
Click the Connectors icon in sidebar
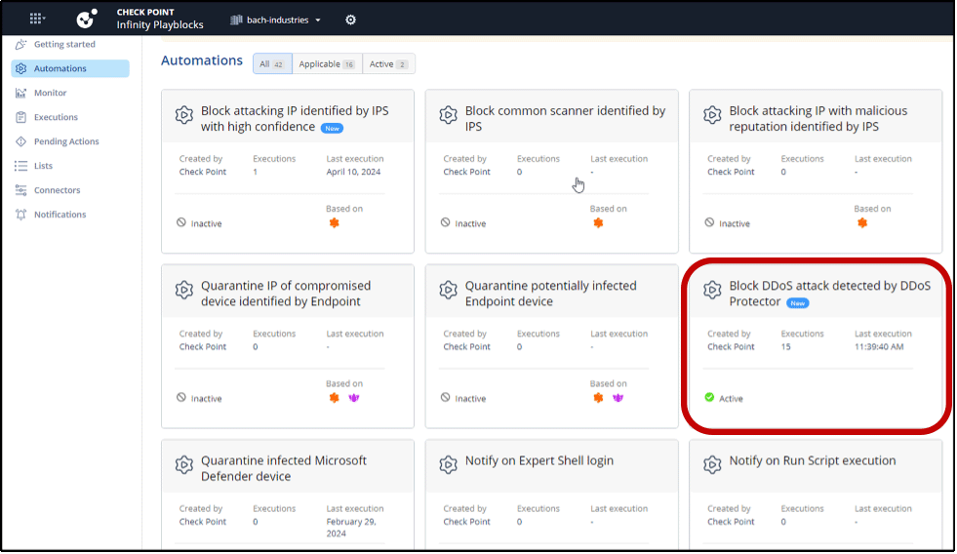(x=21, y=190)
